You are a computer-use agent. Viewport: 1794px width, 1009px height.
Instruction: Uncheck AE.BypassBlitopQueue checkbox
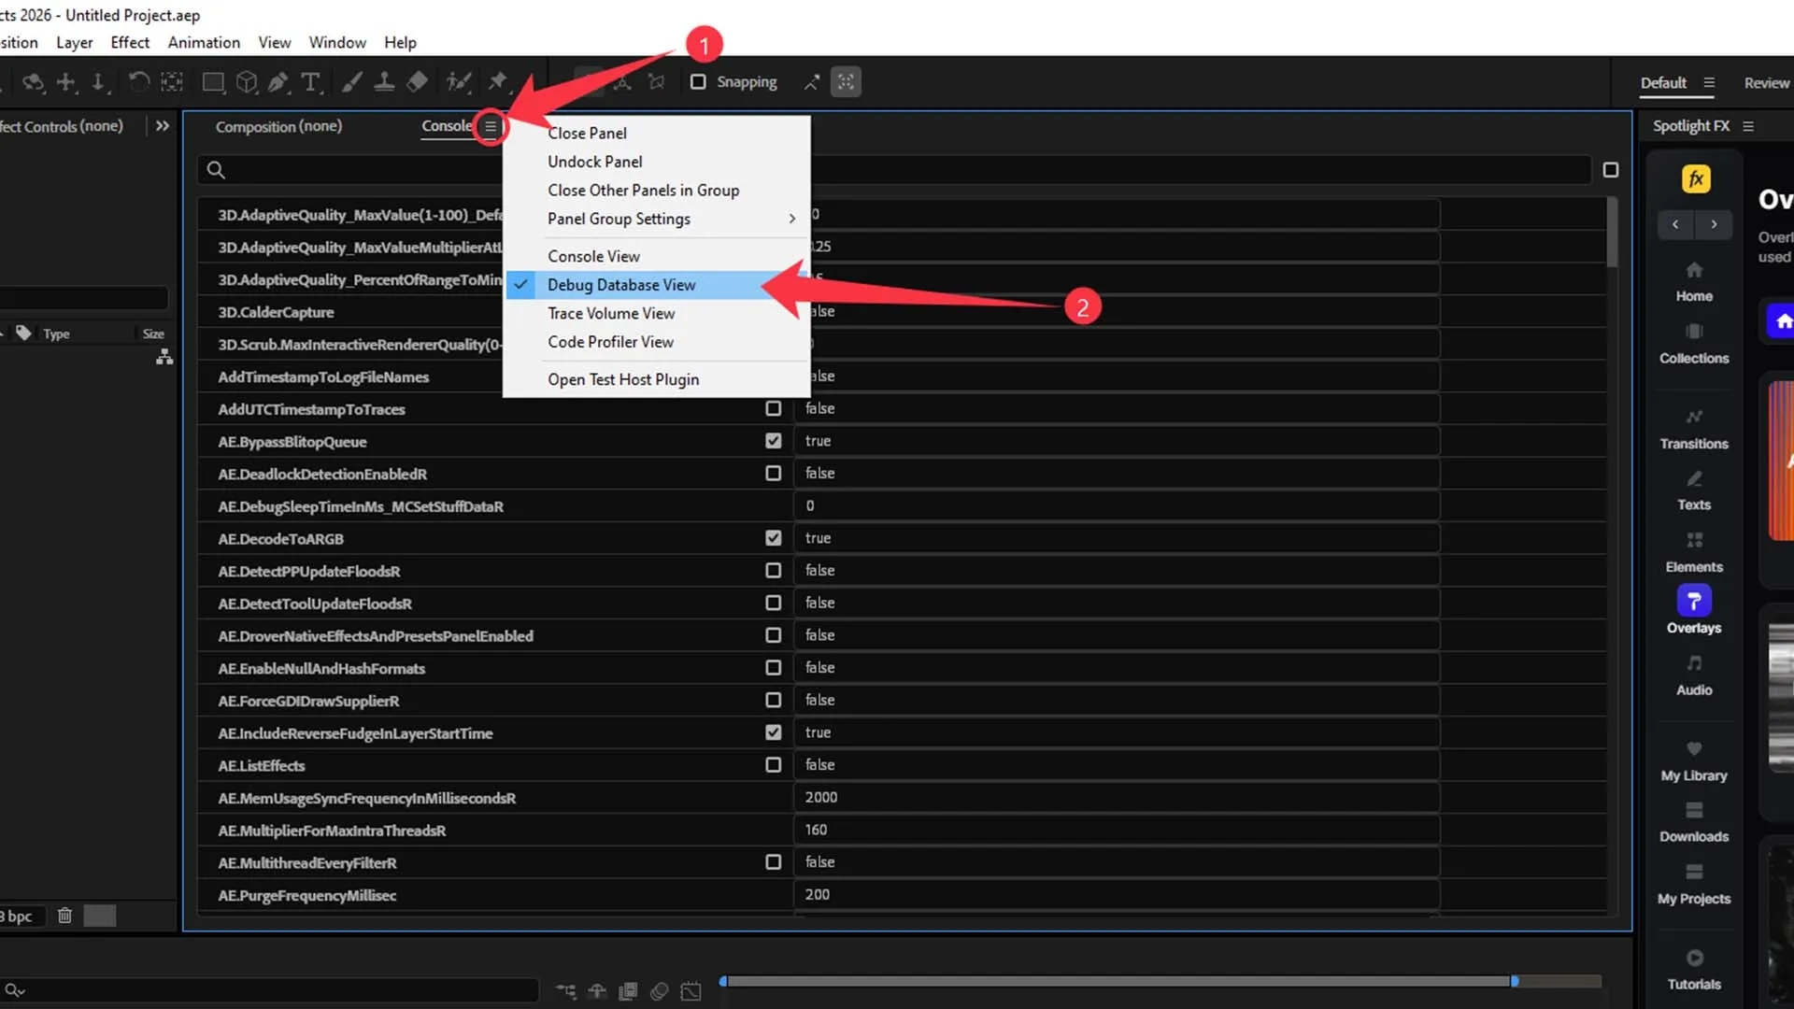point(773,441)
